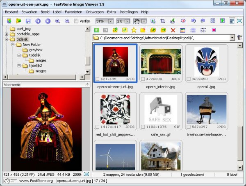Click the www.FastStone.org link
Image resolution: width=246 pixels, height=186 pixels.
coord(36,181)
